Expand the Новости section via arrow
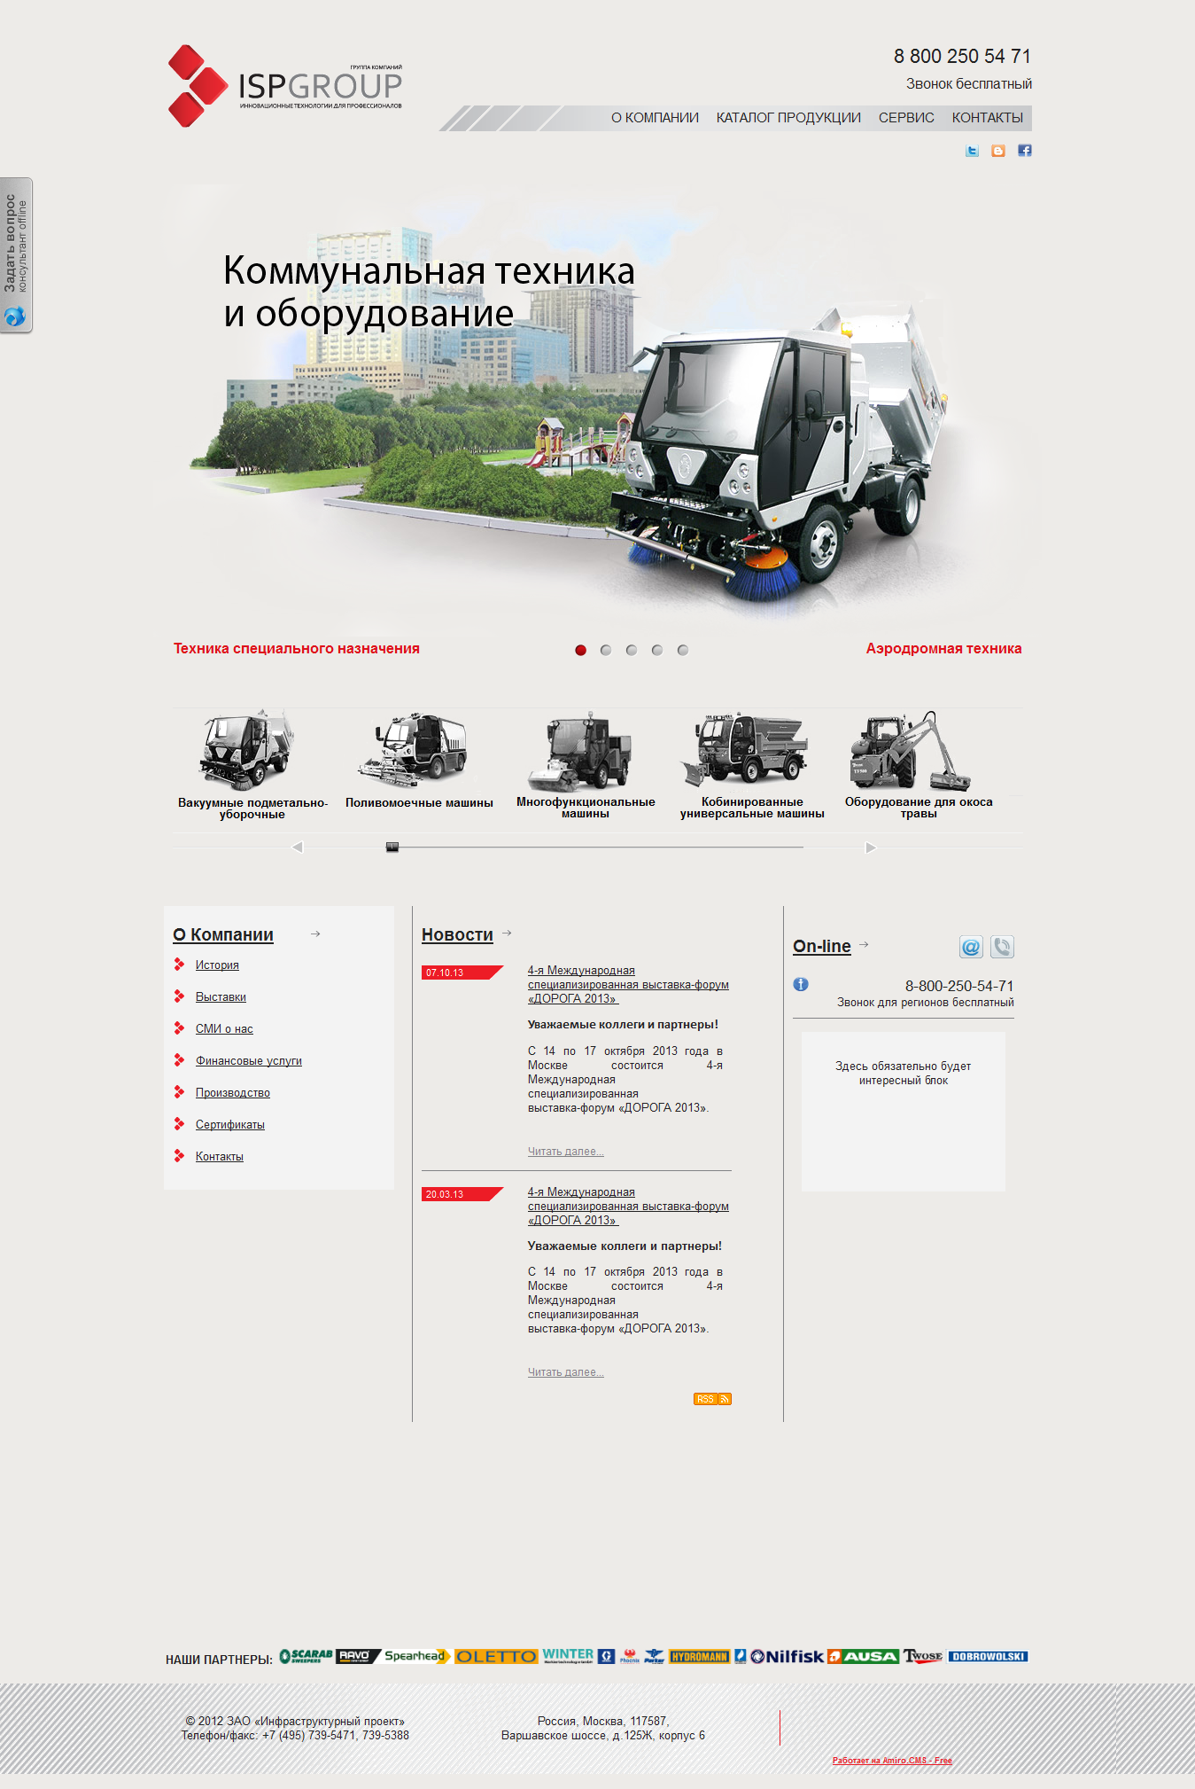The height and width of the screenshot is (1789, 1195). tap(507, 934)
